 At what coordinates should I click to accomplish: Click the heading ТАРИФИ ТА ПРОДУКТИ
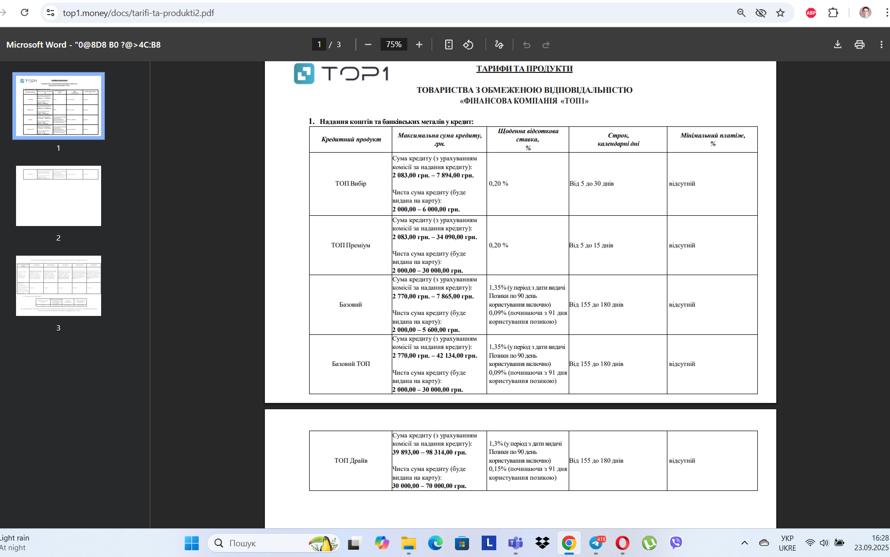click(x=524, y=69)
